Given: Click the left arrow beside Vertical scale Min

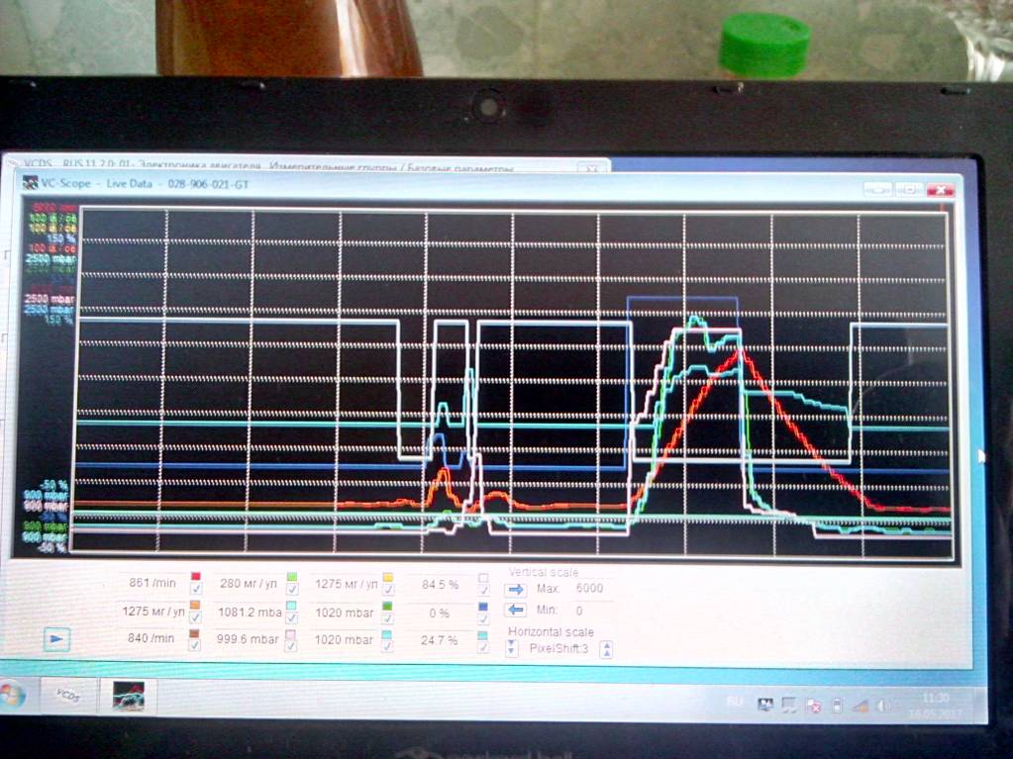Looking at the screenshot, I should pyautogui.click(x=516, y=611).
